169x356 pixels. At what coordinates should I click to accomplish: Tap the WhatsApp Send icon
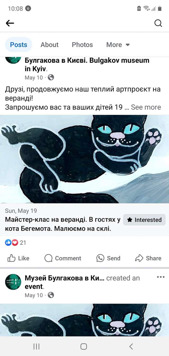pos(100,258)
